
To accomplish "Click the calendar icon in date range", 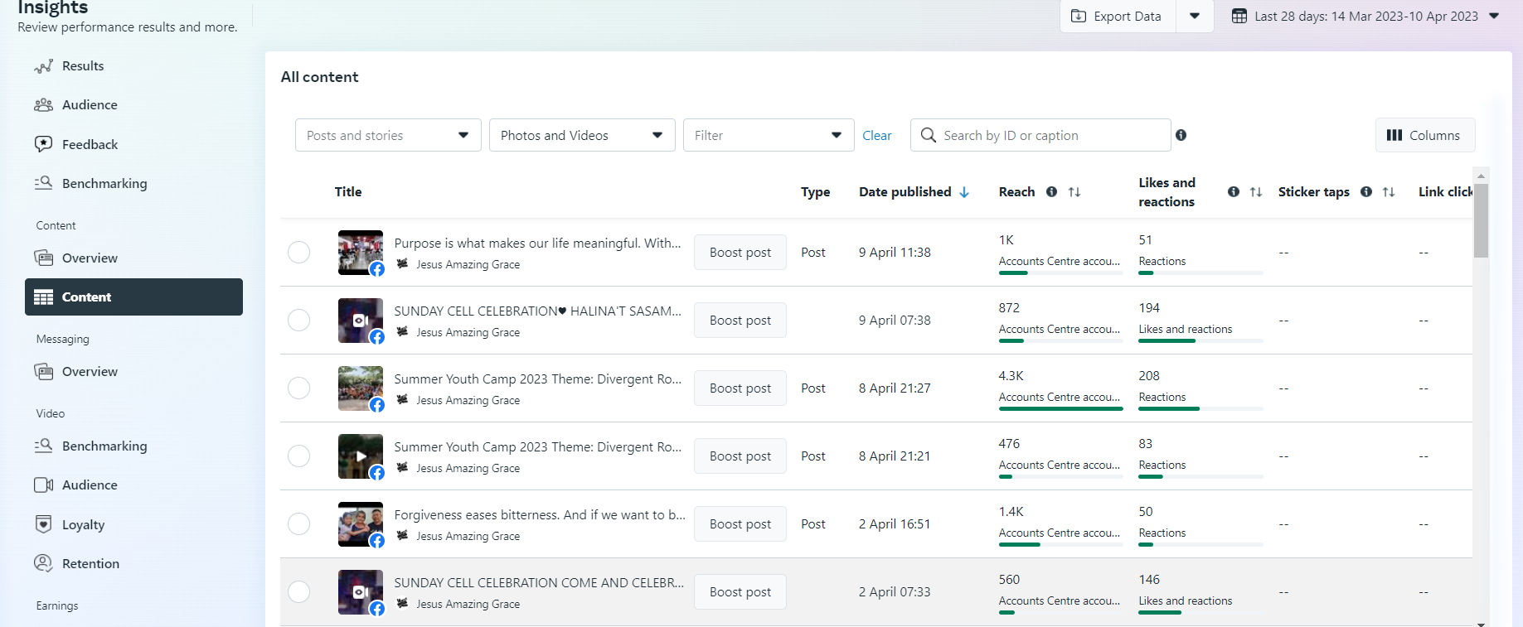I will [1239, 16].
